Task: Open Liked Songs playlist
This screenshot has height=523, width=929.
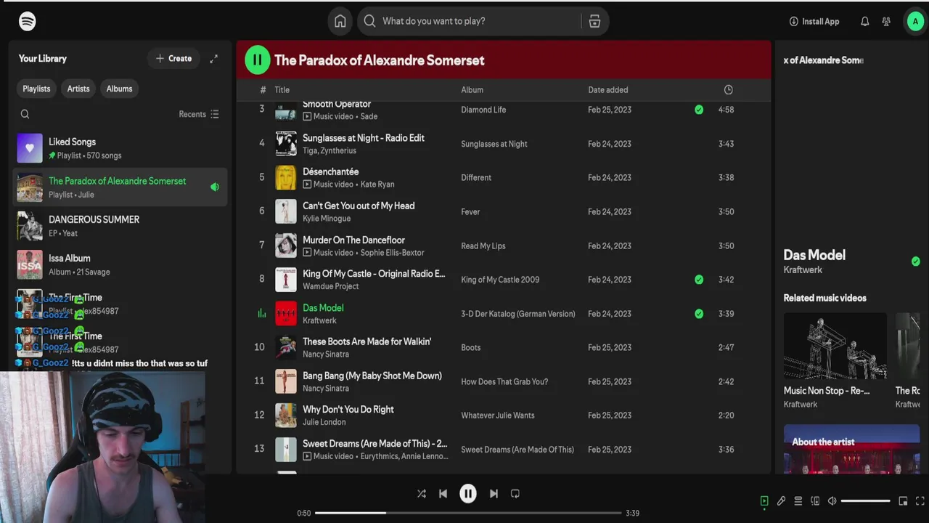Action: (120, 148)
